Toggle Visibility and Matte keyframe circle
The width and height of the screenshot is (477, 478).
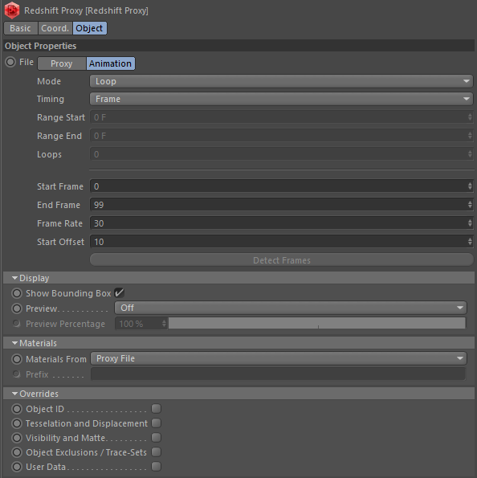point(17,438)
